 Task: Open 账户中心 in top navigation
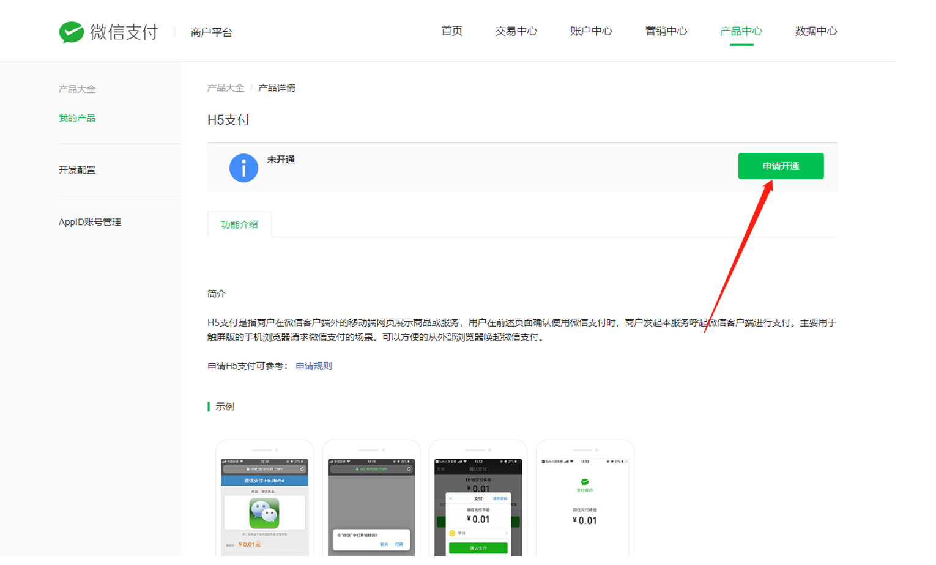tap(591, 31)
